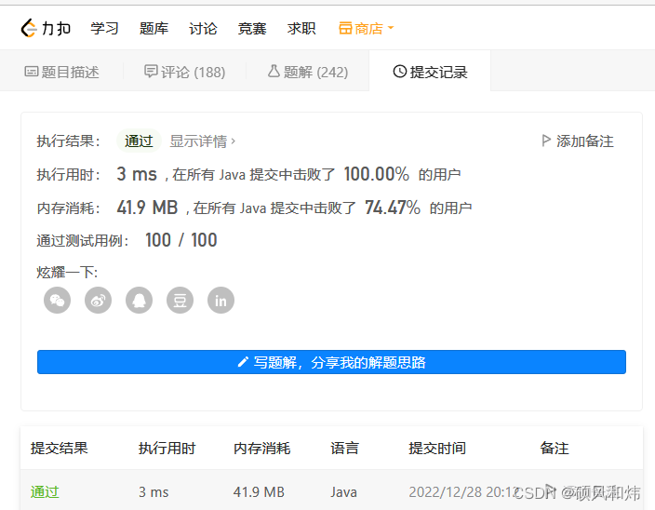Click the 2022/12/28 submission time cell
This screenshot has height=510, width=655.
pos(463,492)
